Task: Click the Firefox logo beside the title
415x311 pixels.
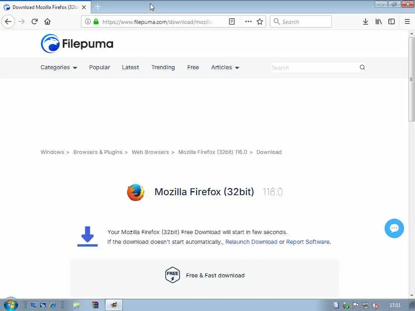Action: click(x=135, y=192)
